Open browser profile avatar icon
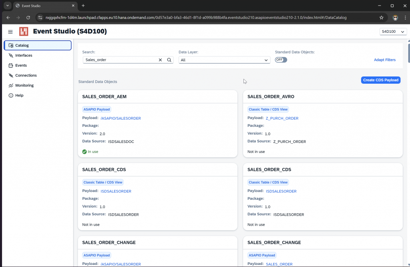Image resolution: width=410 pixels, height=267 pixels. (x=395, y=18)
